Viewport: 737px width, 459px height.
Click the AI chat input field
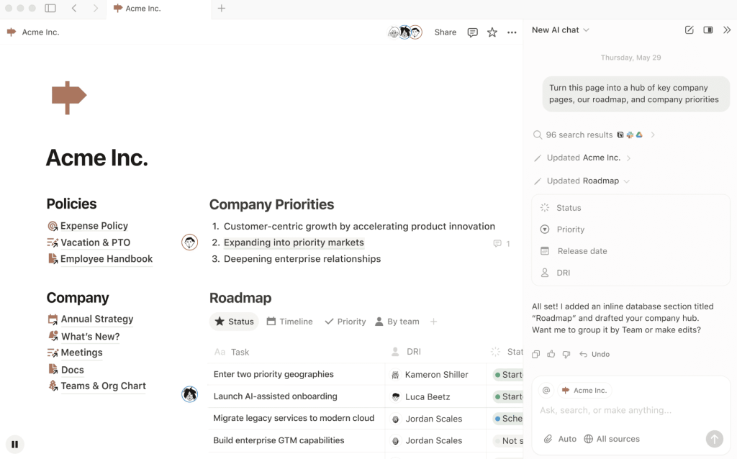coord(619,410)
